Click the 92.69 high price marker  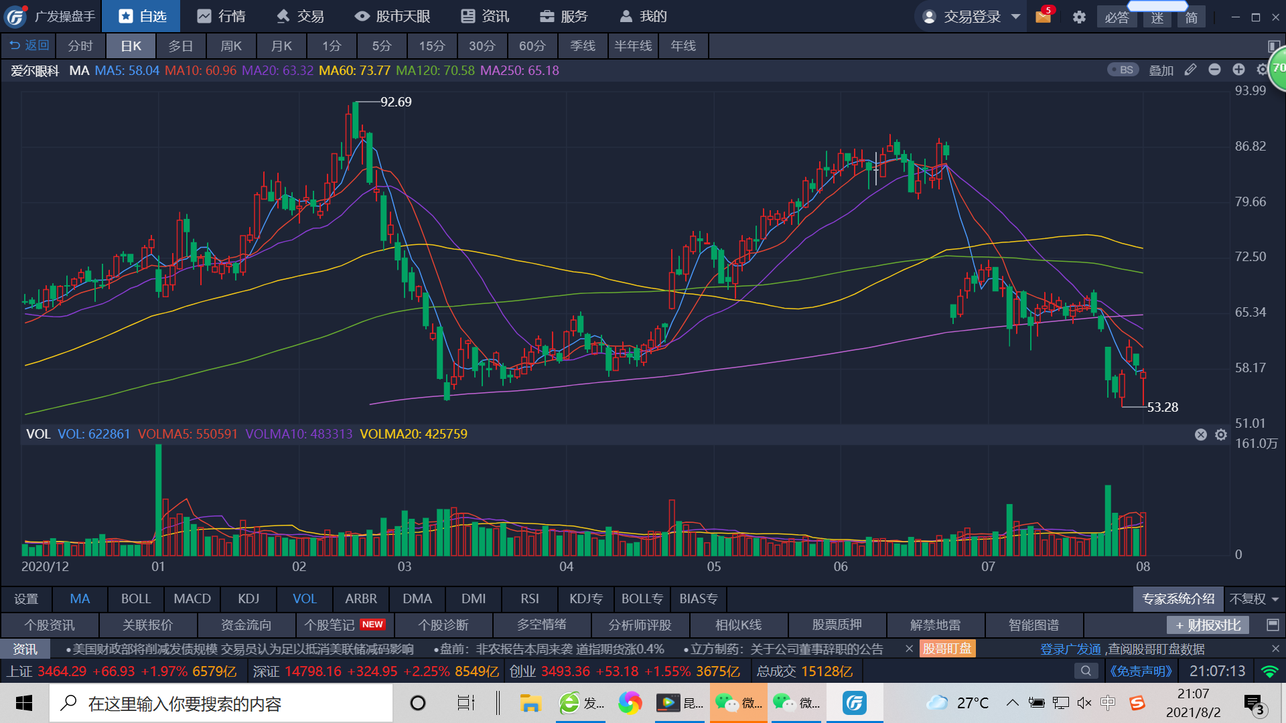(x=396, y=102)
